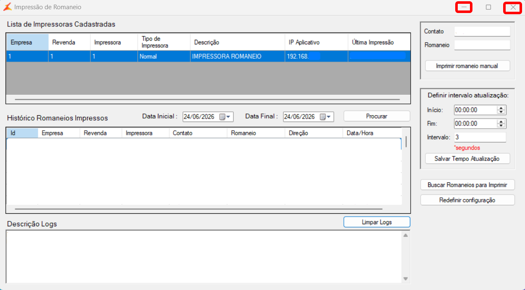The image size is (525, 290).
Task: Click logs scrollbar up arrow
Action: pyautogui.click(x=406, y=236)
